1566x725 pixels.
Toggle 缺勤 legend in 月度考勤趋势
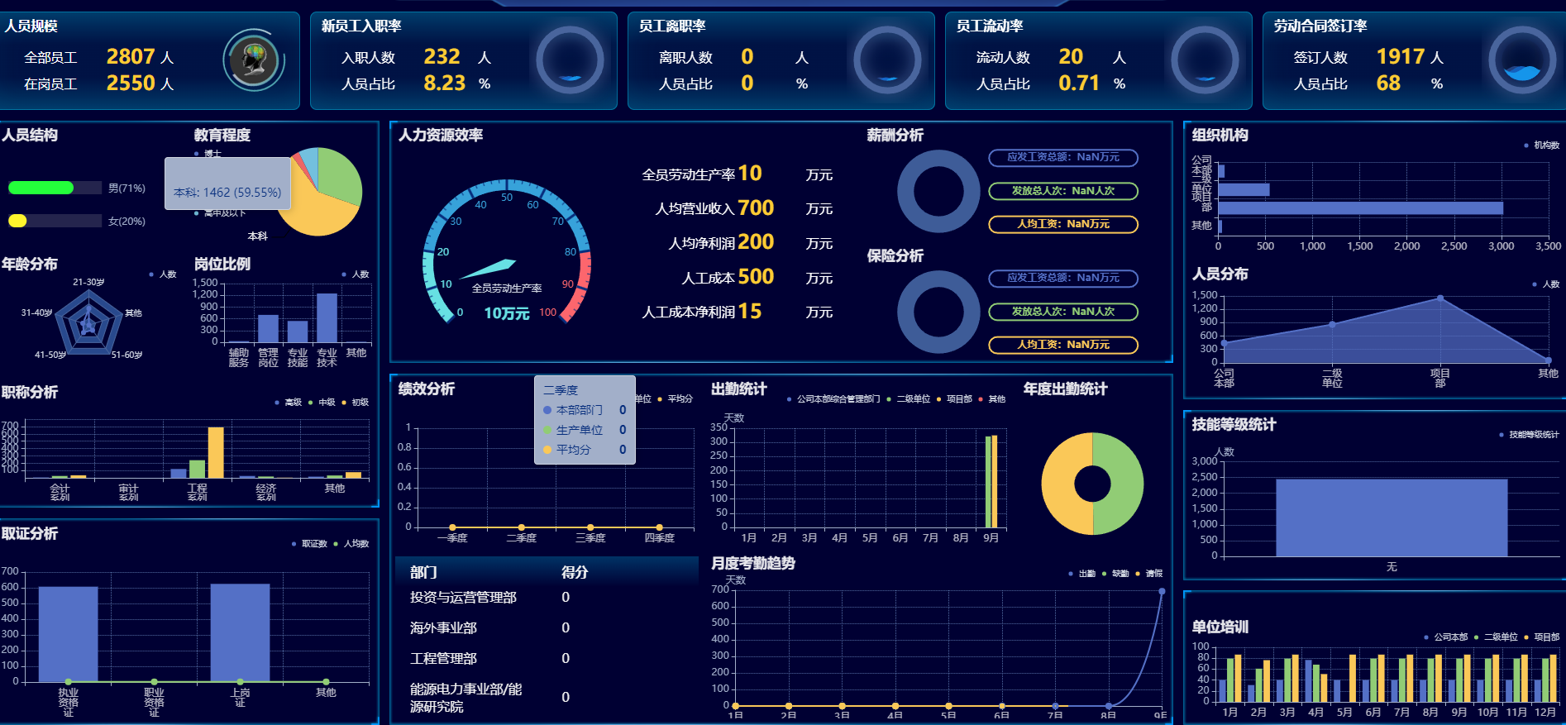click(x=1115, y=574)
